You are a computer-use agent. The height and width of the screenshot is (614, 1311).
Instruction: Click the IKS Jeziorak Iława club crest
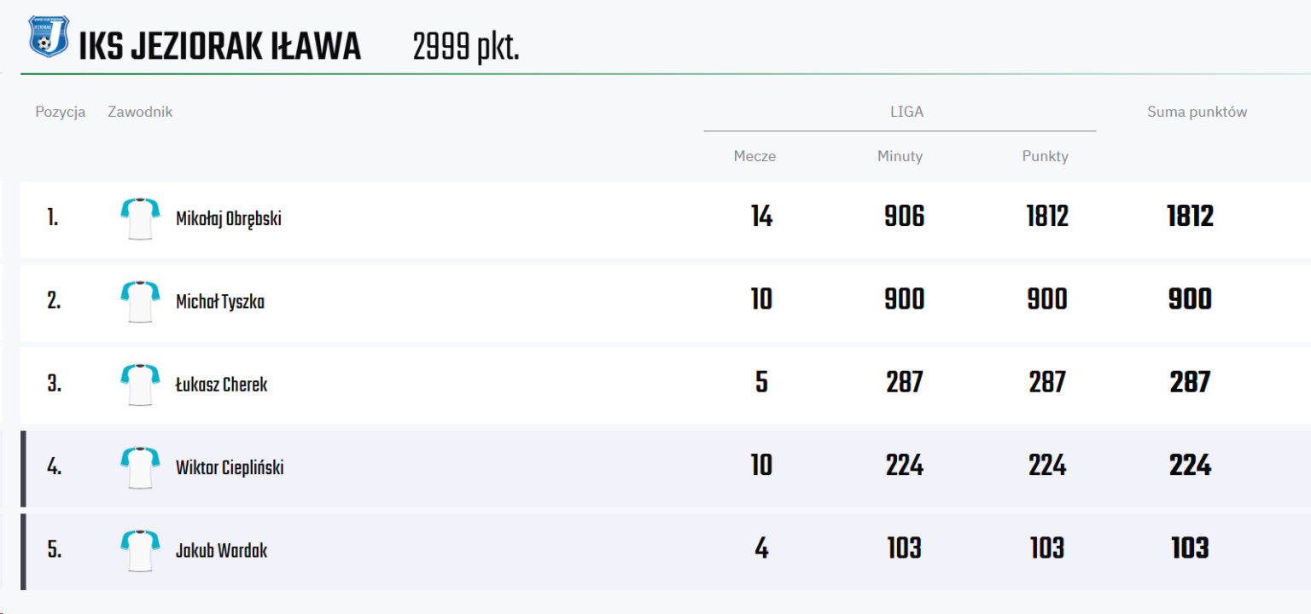(x=48, y=38)
